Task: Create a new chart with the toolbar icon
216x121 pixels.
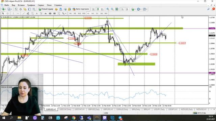Action: (3, 9)
